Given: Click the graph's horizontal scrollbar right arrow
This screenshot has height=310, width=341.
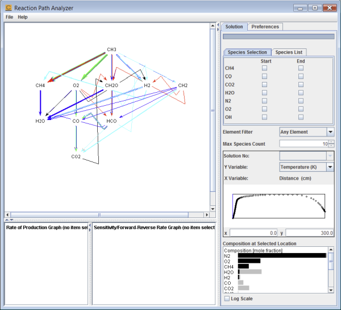Looking at the screenshot, I should [x=207, y=215].
